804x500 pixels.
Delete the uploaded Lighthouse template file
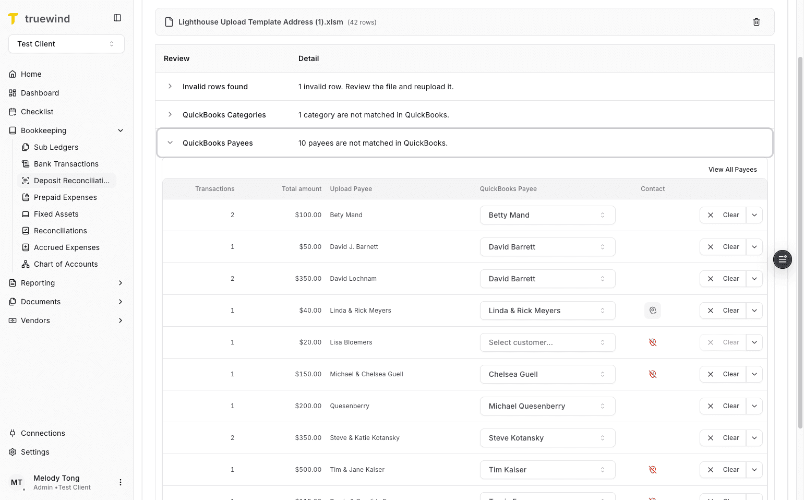pyautogui.click(x=757, y=22)
